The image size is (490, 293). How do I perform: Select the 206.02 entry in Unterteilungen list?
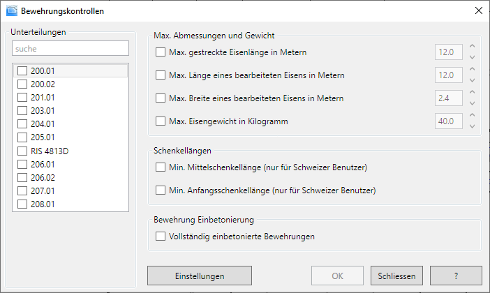click(43, 177)
